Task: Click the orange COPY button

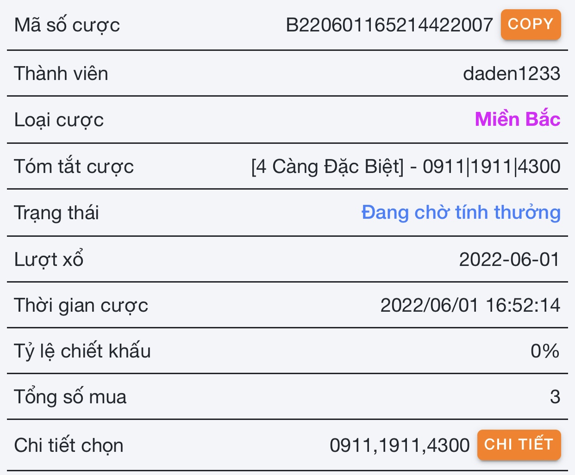Action: click(531, 25)
